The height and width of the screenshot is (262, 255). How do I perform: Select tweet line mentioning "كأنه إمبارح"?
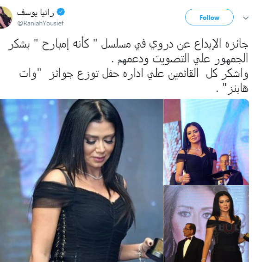point(128,44)
